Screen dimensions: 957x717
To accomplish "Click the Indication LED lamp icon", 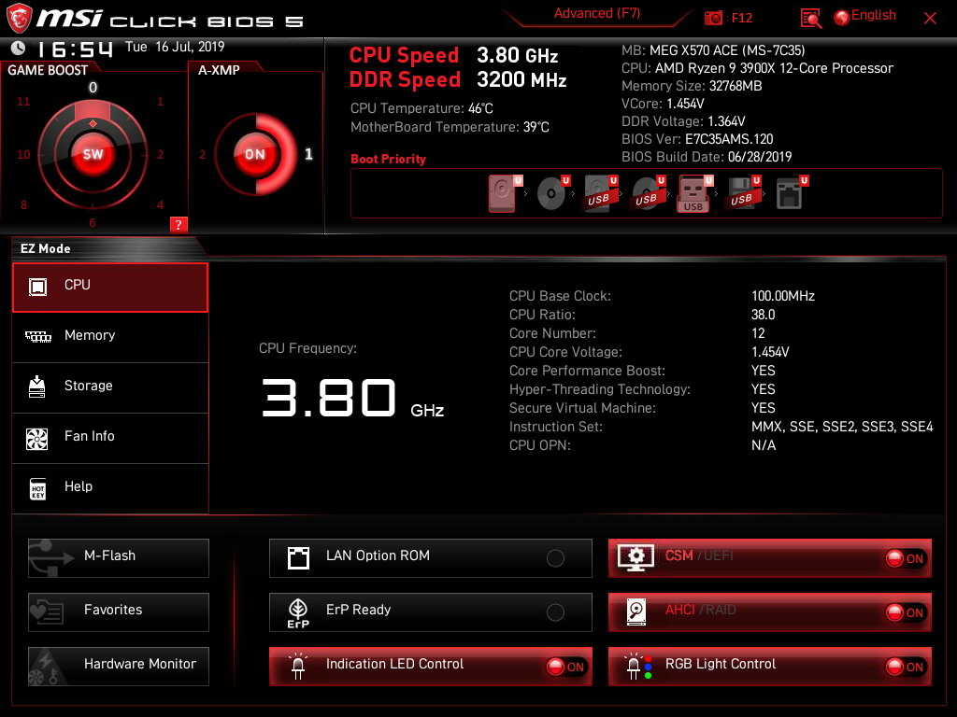I will click(x=298, y=666).
